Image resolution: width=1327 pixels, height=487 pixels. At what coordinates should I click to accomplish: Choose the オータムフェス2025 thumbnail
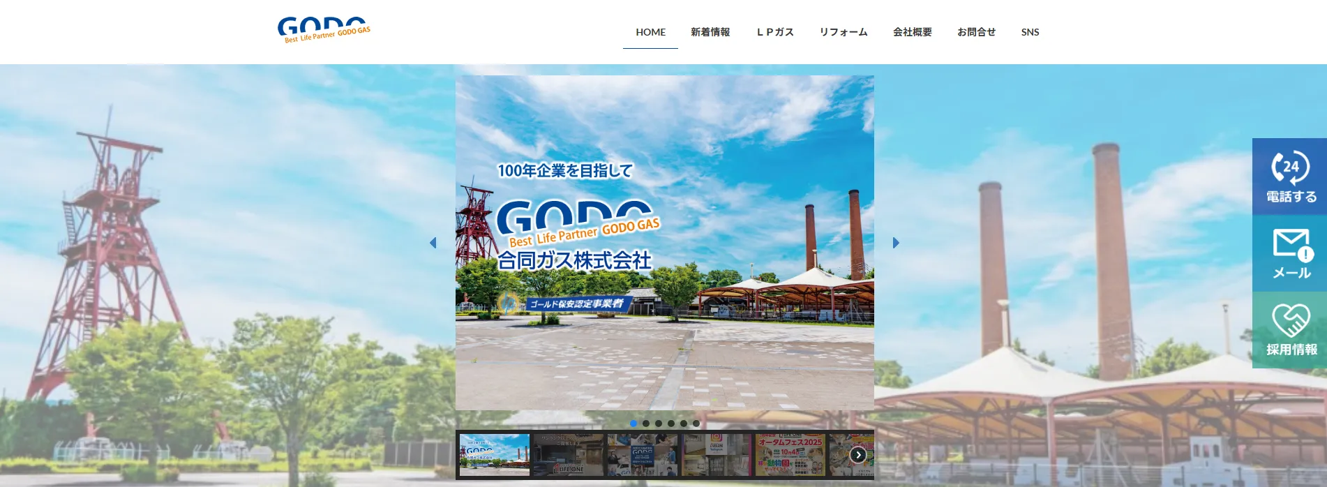790,455
